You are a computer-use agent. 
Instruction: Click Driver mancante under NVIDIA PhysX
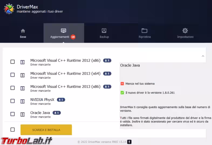[40, 104]
